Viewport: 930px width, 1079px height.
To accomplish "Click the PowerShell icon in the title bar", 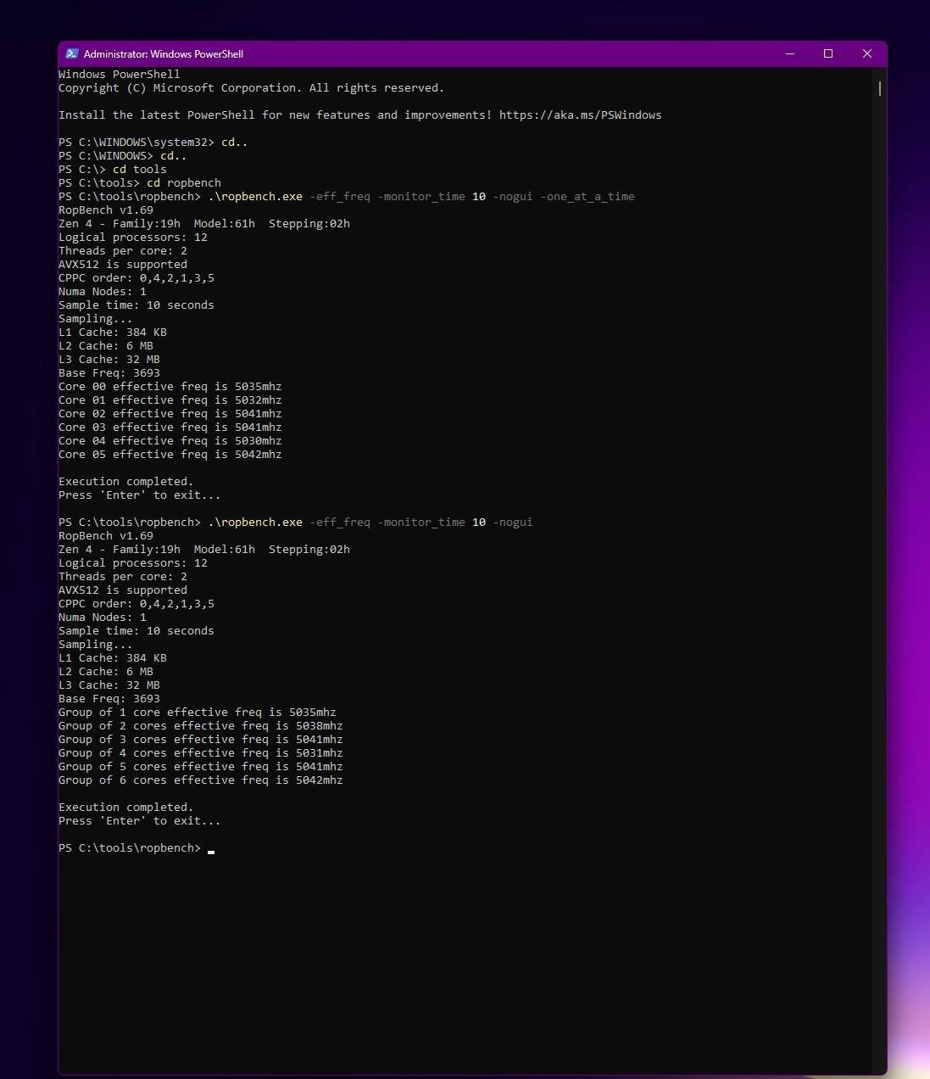I will click(x=72, y=53).
